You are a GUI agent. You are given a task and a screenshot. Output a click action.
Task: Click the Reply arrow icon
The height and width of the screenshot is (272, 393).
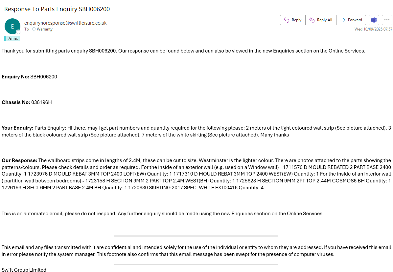[x=287, y=20]
